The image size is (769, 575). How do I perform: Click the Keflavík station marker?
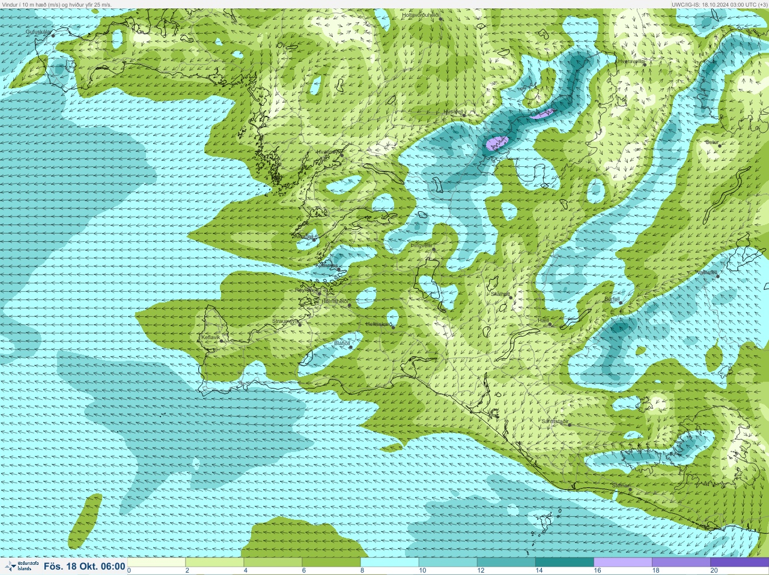(x=221, y=340)
